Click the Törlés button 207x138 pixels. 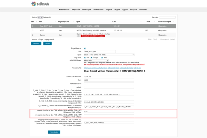(x=48, y=43)
